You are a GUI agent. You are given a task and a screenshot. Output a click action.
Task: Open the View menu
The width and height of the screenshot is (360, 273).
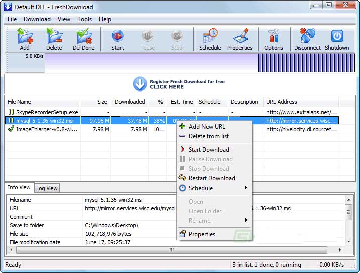pos(64,19)
